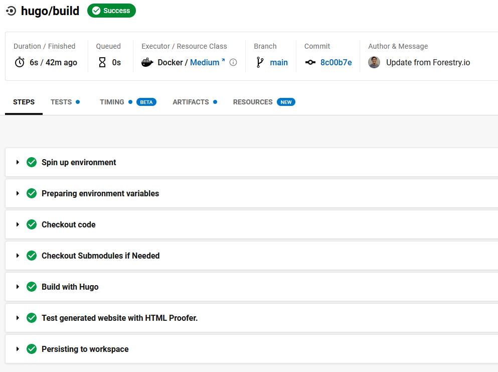This screenshot has height=372, width=498.
Task: Click the '6s / 42m ago' duration value
Action: [x=53, y=62]
